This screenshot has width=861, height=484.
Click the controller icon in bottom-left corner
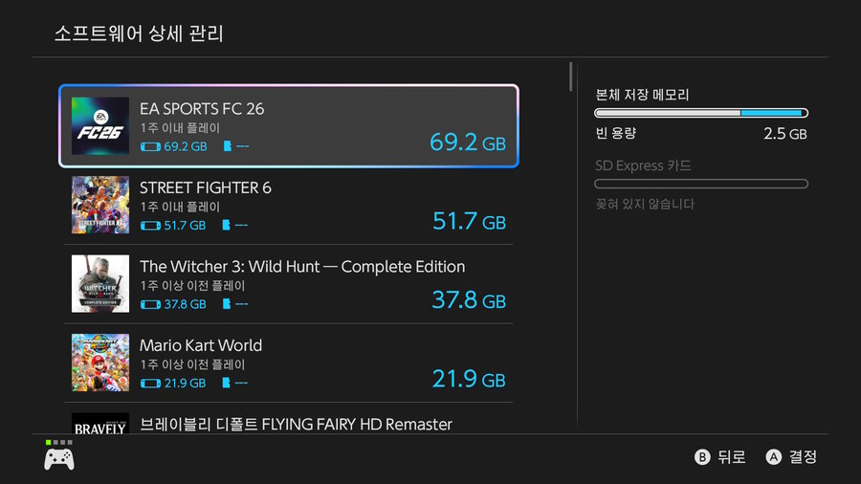pos(59,458)
